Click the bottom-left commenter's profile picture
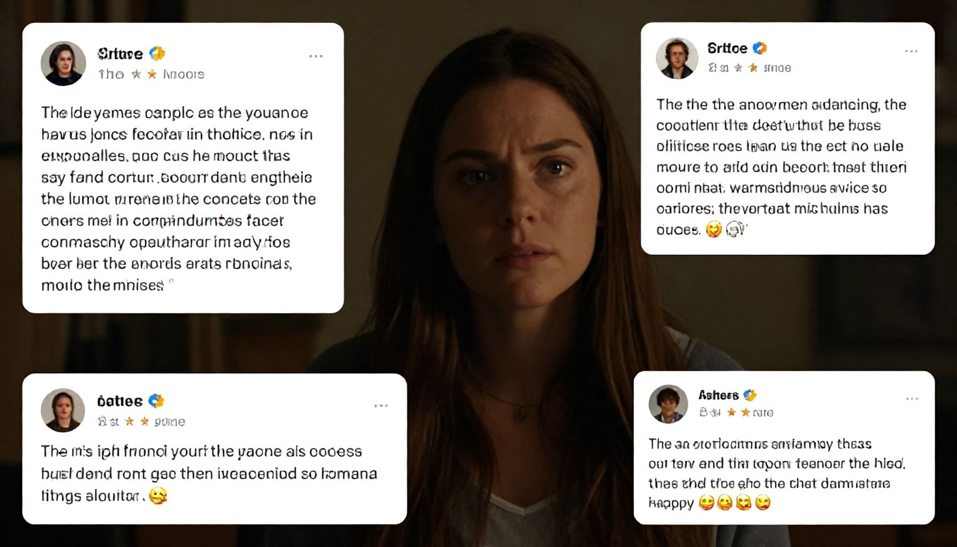 tap(63, 410)
